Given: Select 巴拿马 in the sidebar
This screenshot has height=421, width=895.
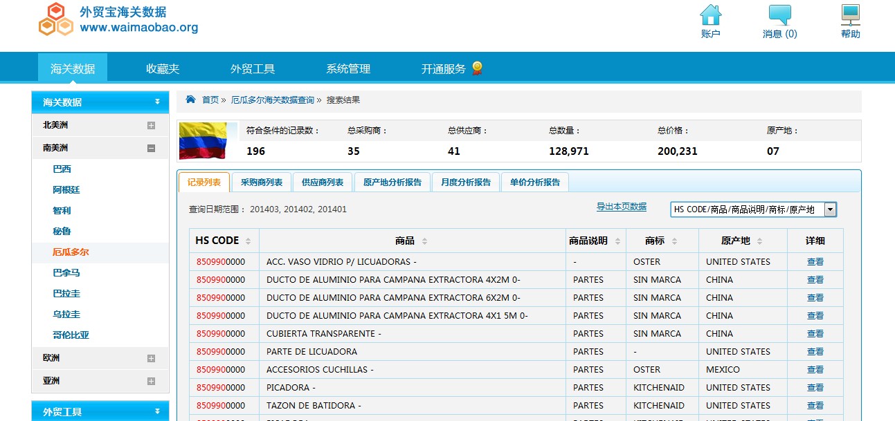Looking at the screenshot, I should (x=66, y=273).
